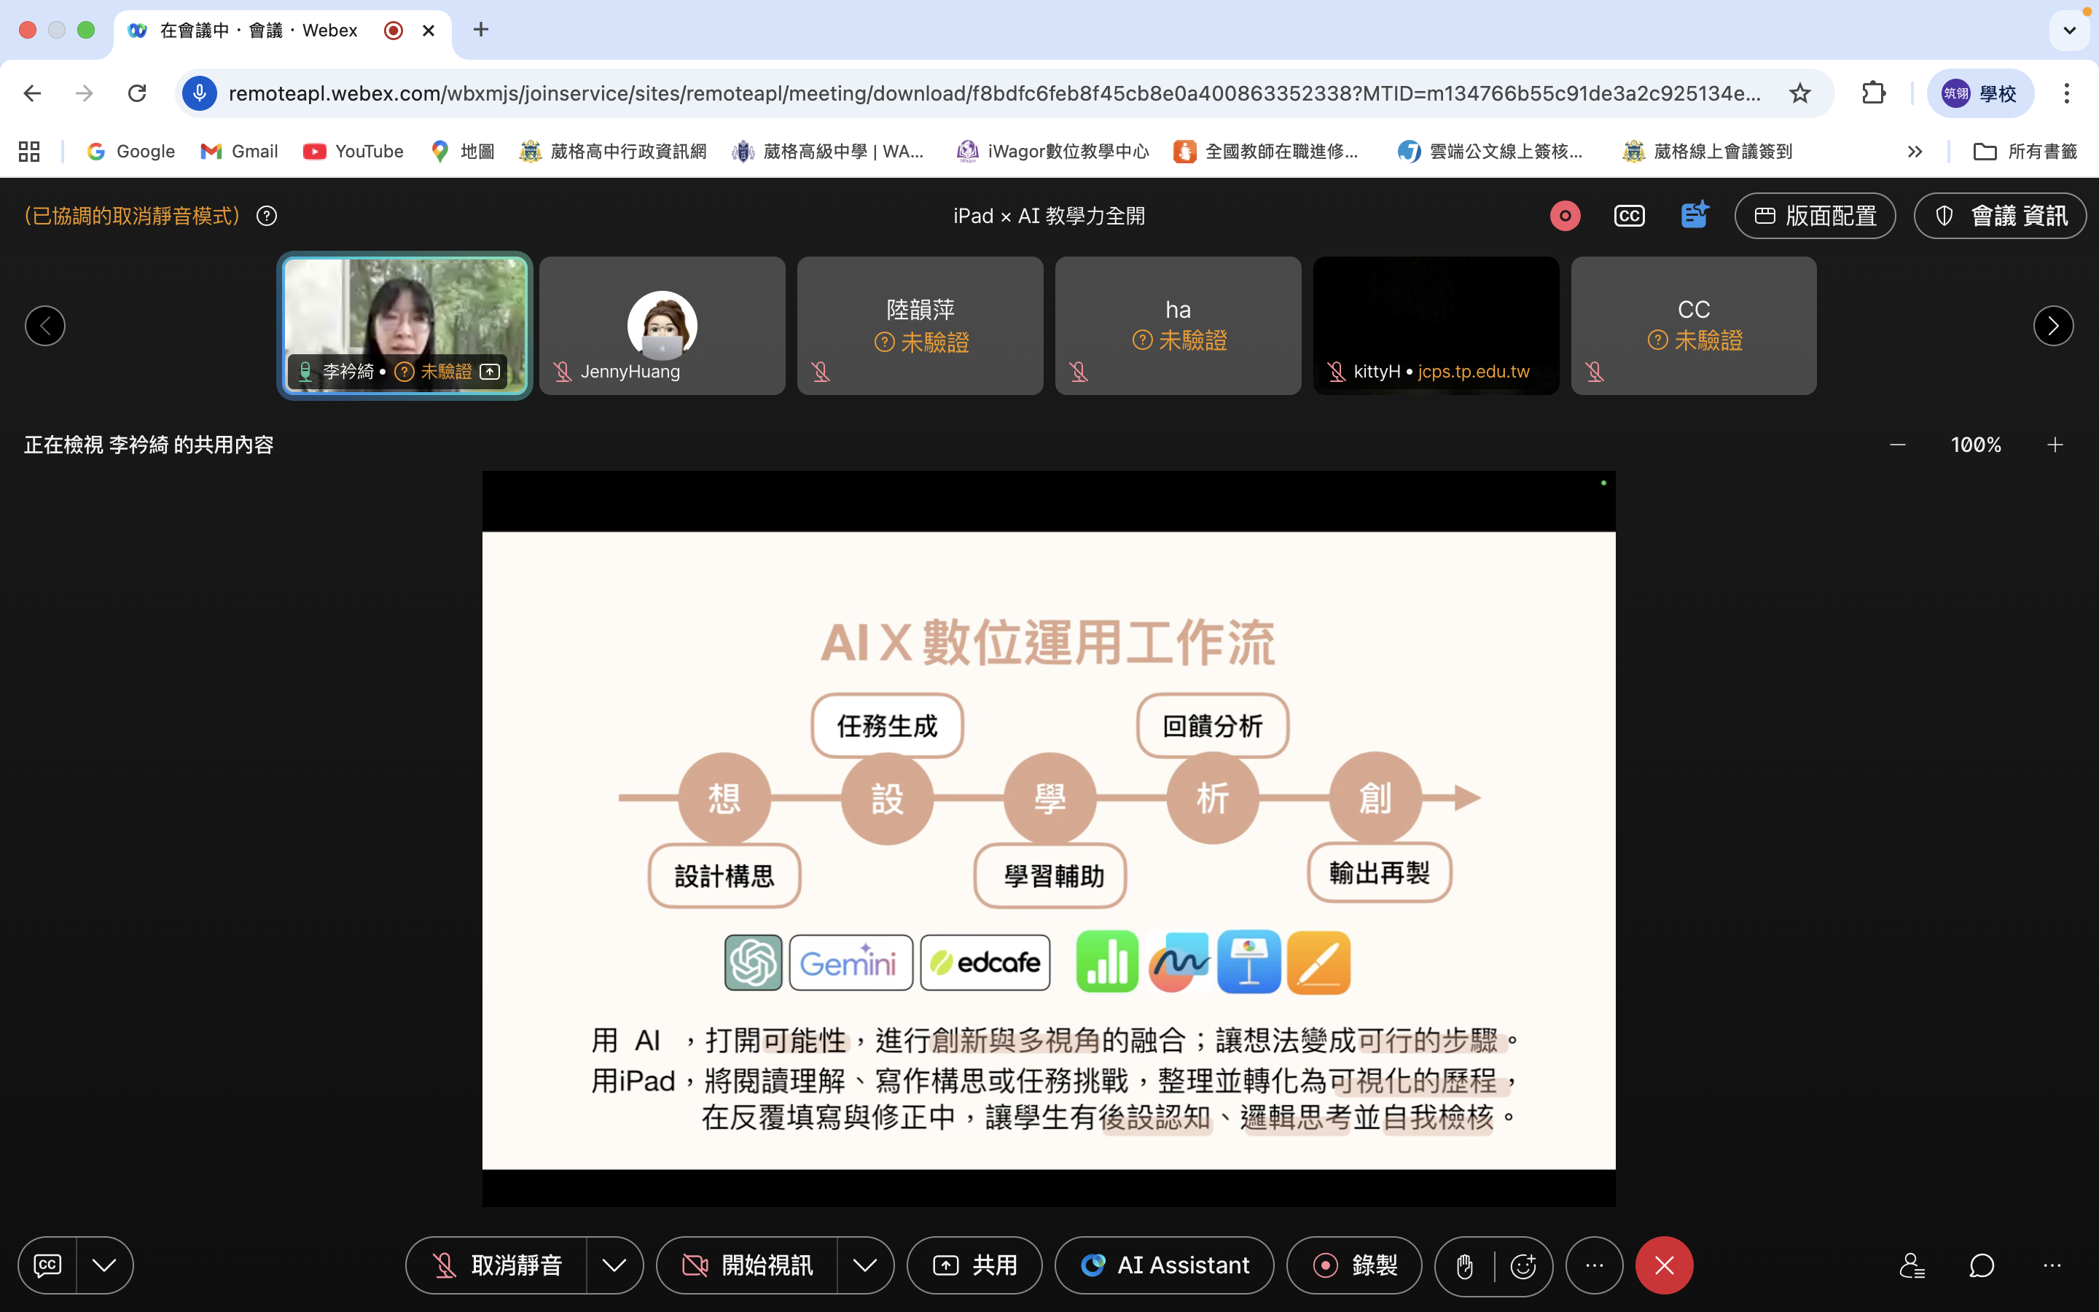2099x1312 pixels.
Task: Zoom in shared content with plus
Action: coord(2055,445)
